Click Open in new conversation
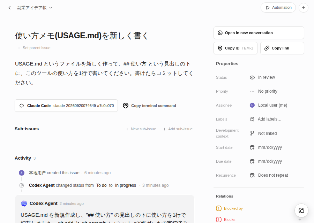This screenshot has width=314, height=223. [x=259, y=33]
